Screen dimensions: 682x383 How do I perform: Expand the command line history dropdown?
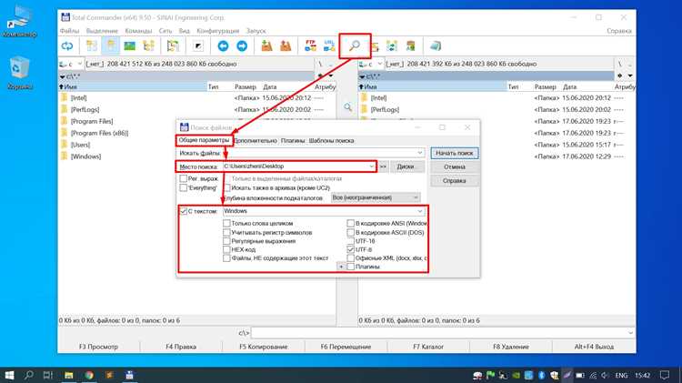pos(630,333)
